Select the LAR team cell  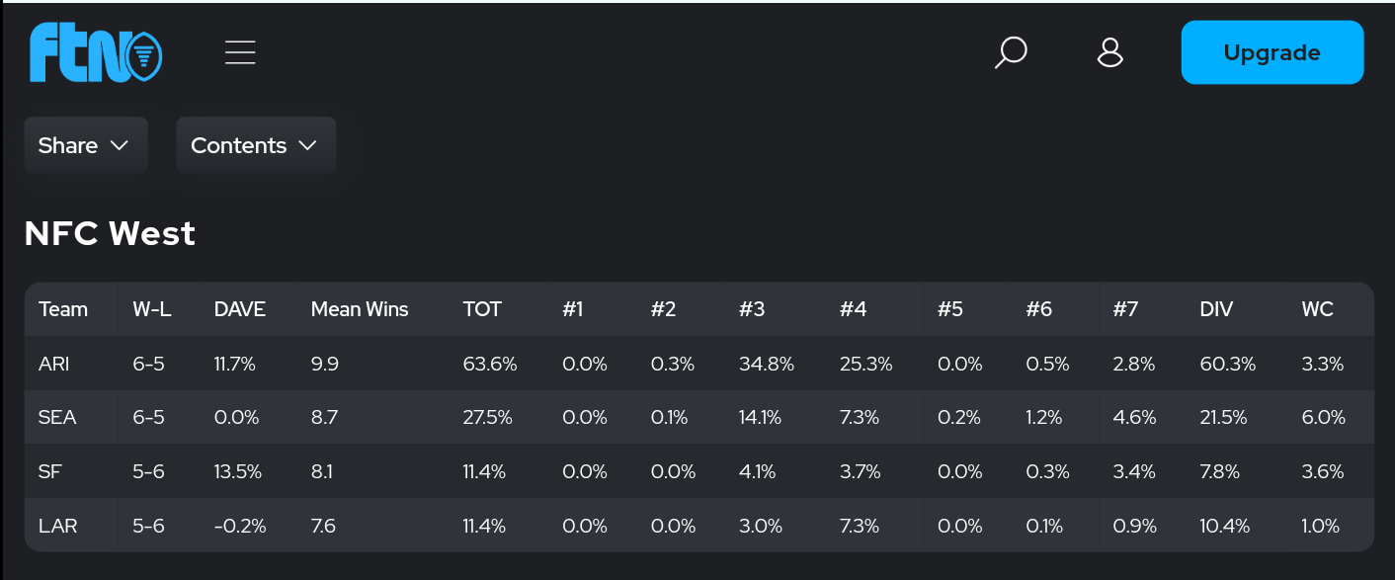tap(57, 526)
